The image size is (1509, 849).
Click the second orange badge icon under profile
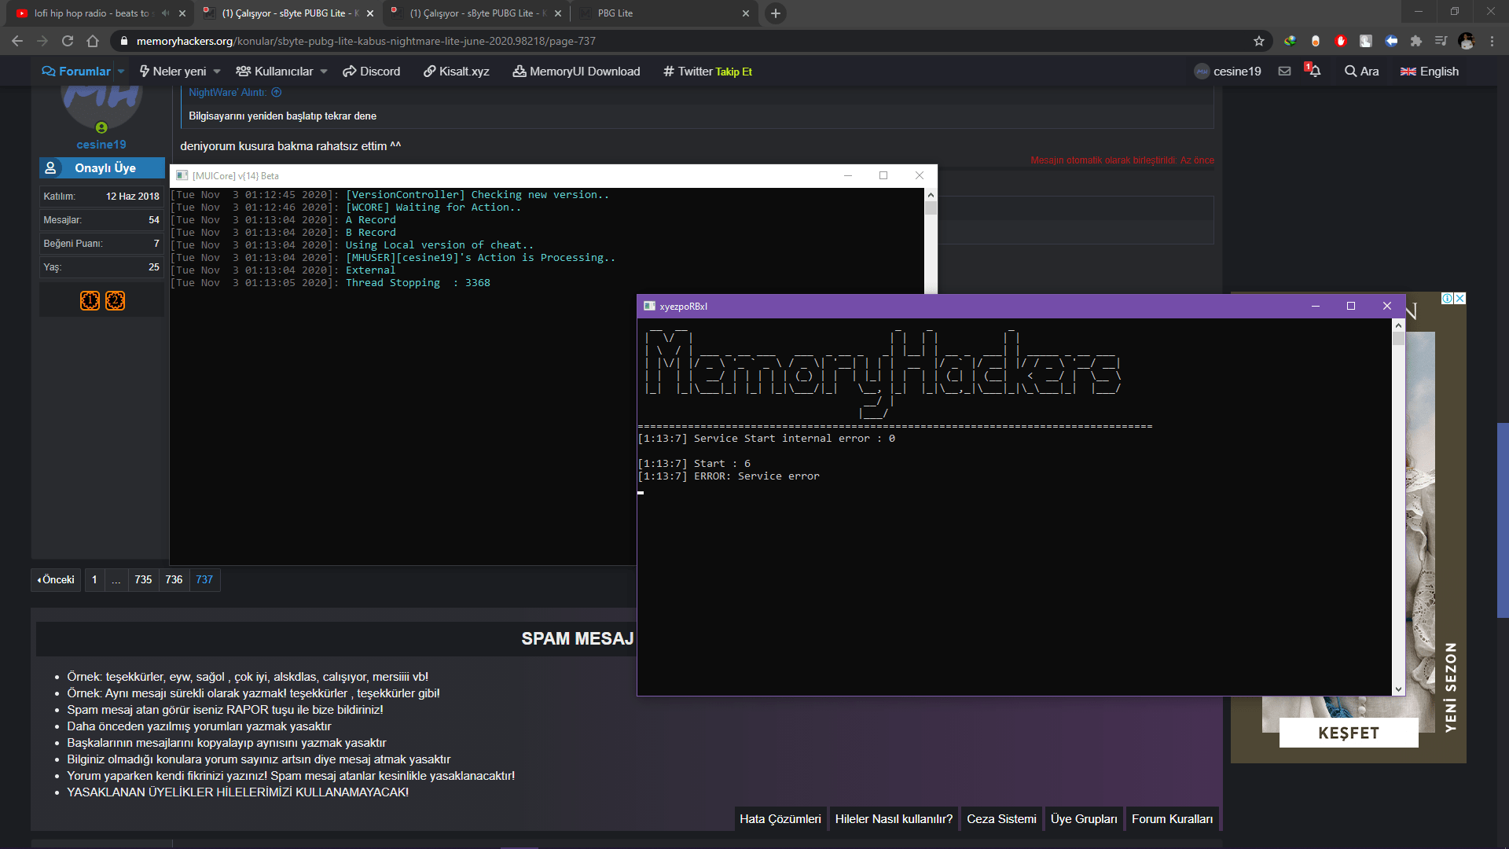pyautogui.click(x=115, y=300)
